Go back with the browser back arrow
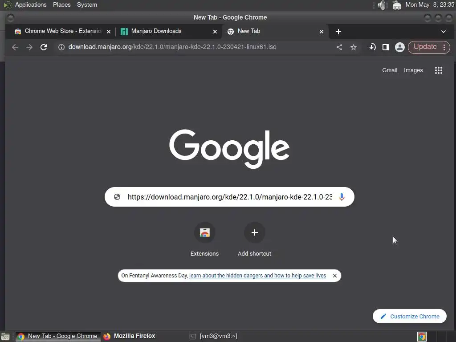The image size is (456, 342). click(x=15, y=47)
